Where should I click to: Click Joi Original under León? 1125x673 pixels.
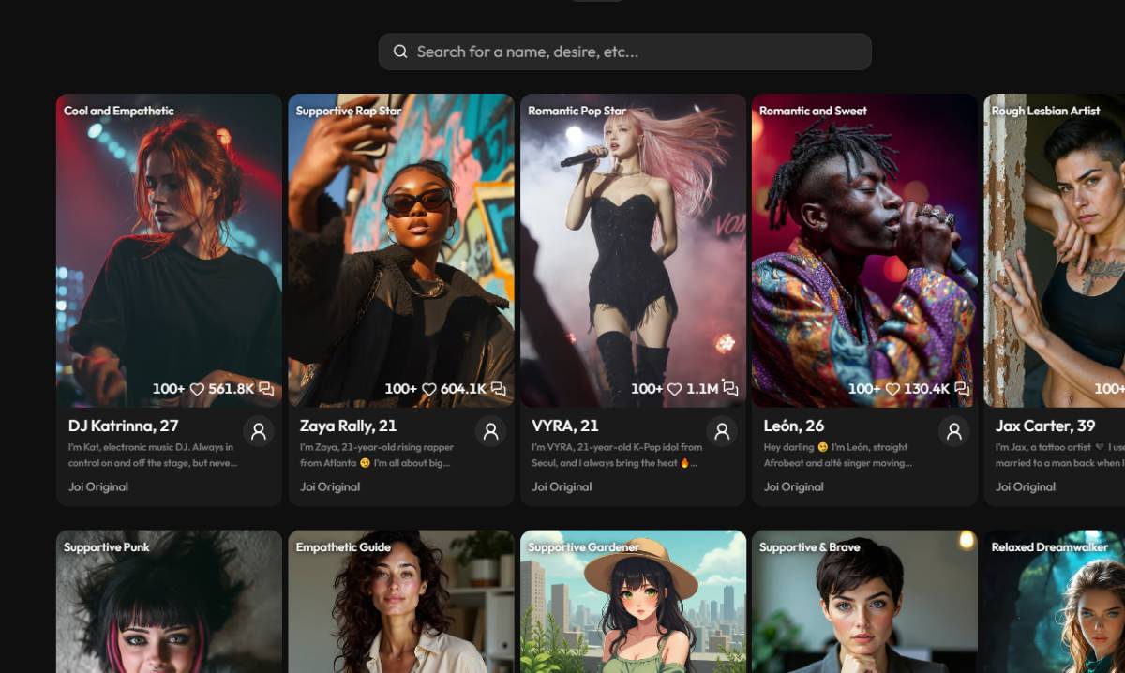tap(794, 486)
